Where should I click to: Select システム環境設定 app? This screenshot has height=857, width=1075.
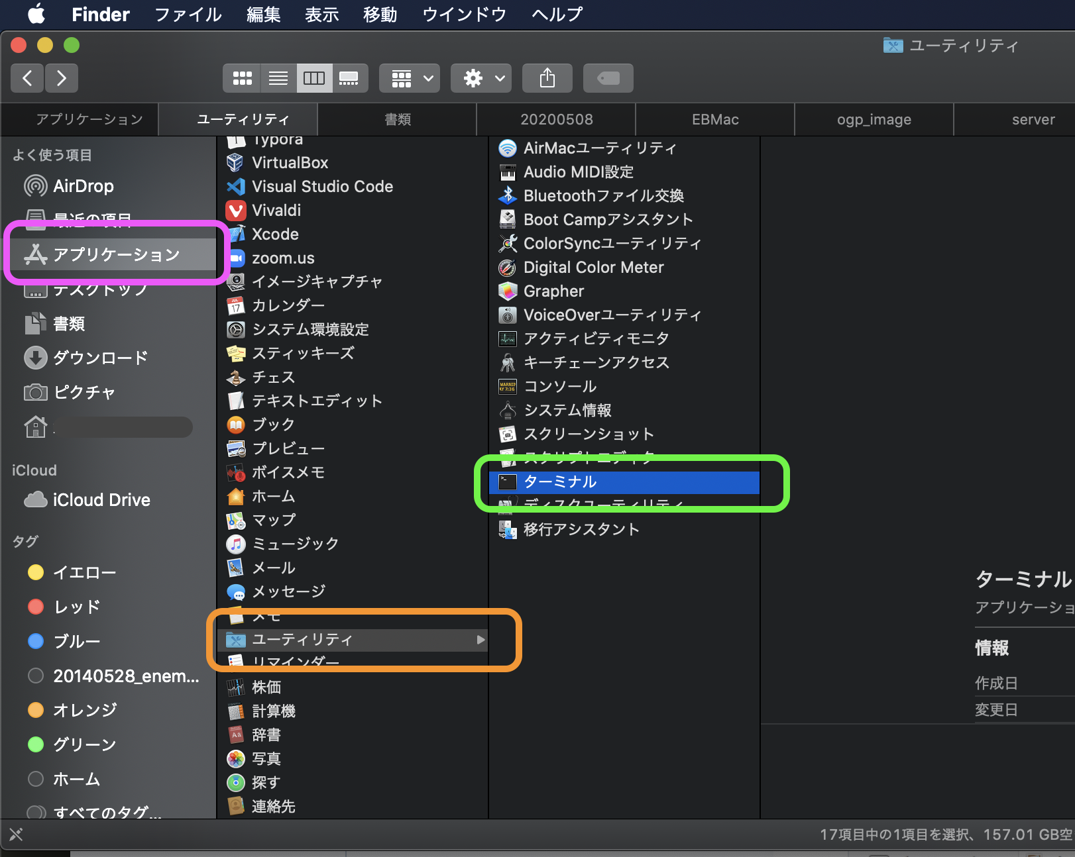[x=353, y=329]
